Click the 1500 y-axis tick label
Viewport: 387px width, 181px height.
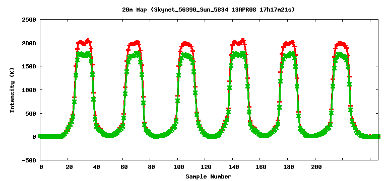click(29, 66)
